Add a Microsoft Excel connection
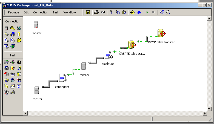Screen dimensions: 214x124 tap(19, 28)
